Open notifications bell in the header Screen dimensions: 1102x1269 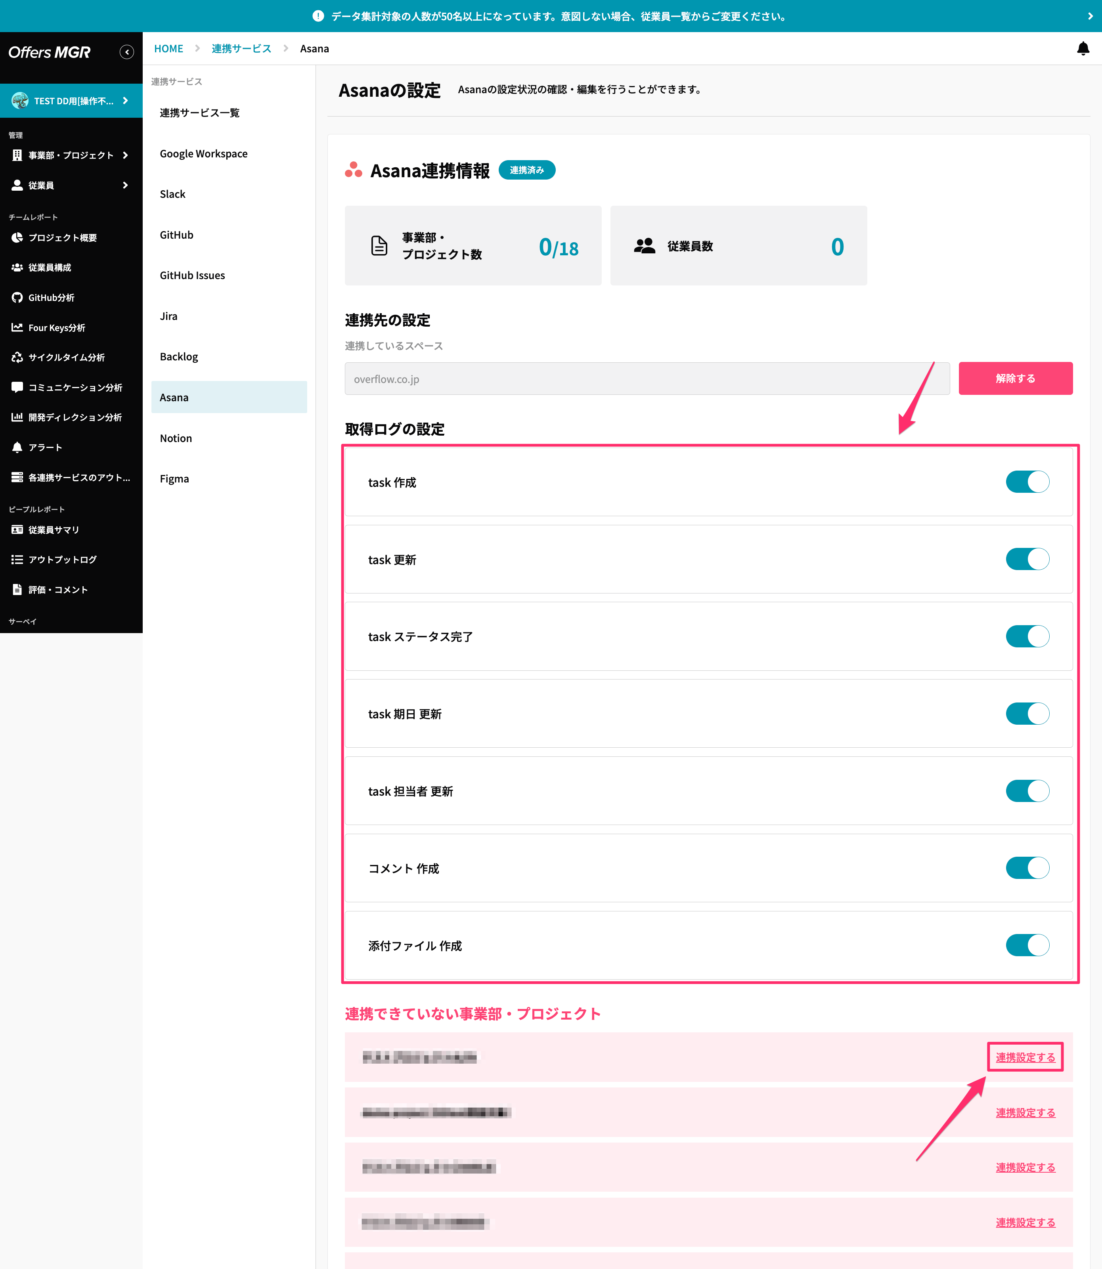(1083, 49)
